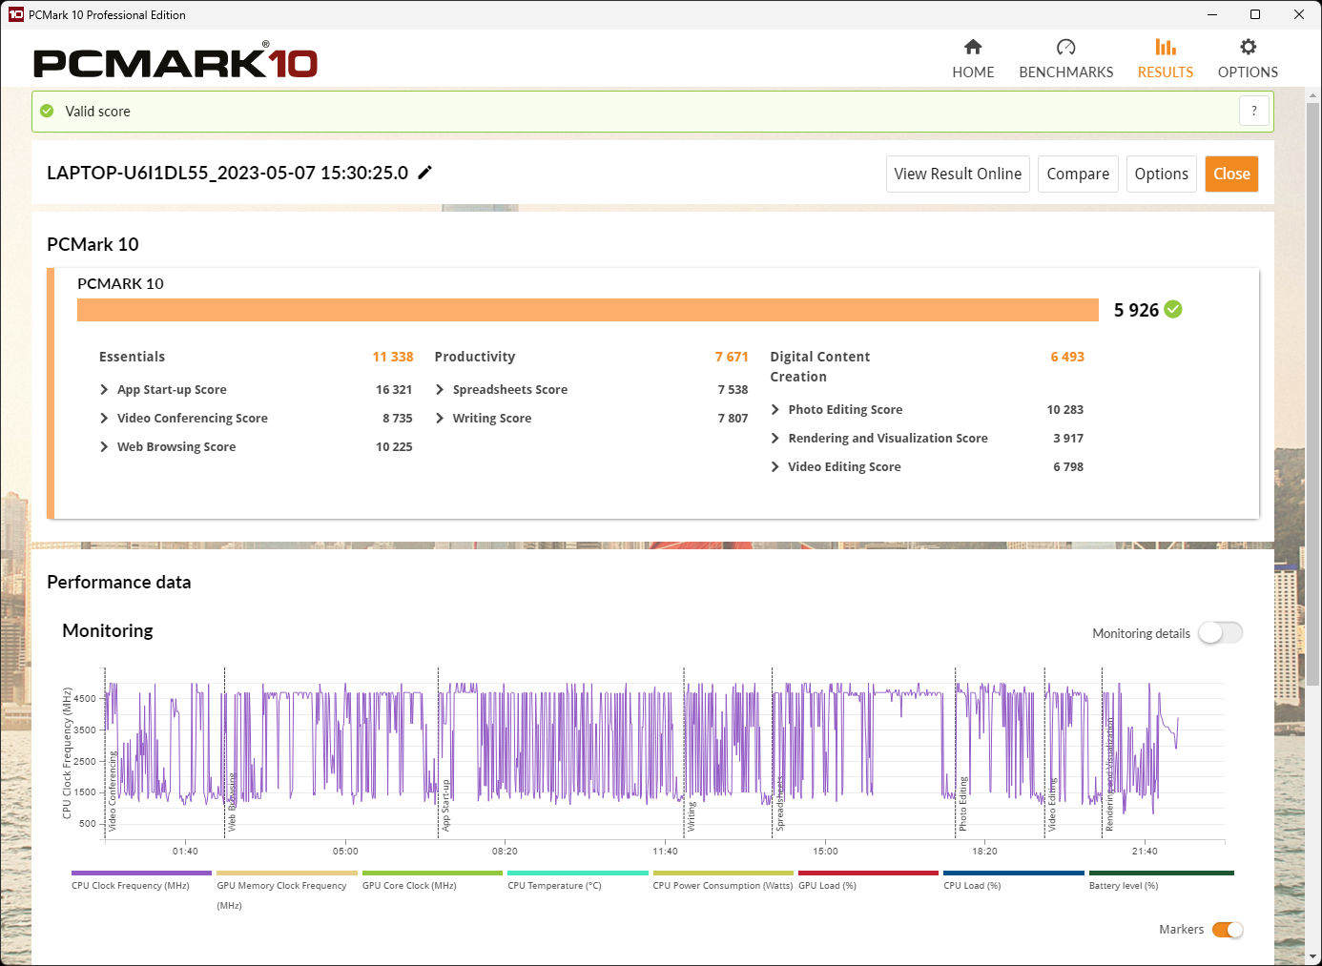Click the Video Conferencing marker in chart
This screenshot has width=1322, height=966.
click(113, 791)
